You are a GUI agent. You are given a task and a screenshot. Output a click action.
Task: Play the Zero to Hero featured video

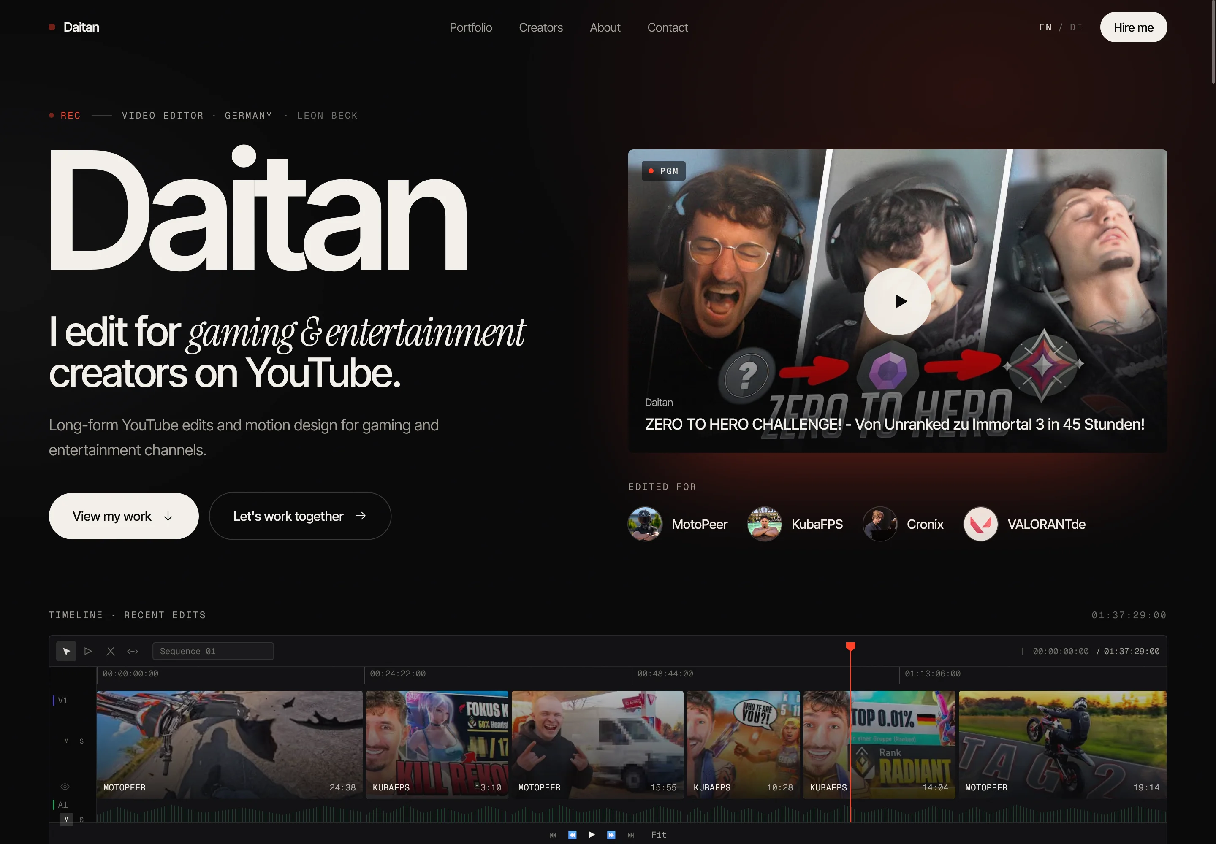click(x=898, y=301)
